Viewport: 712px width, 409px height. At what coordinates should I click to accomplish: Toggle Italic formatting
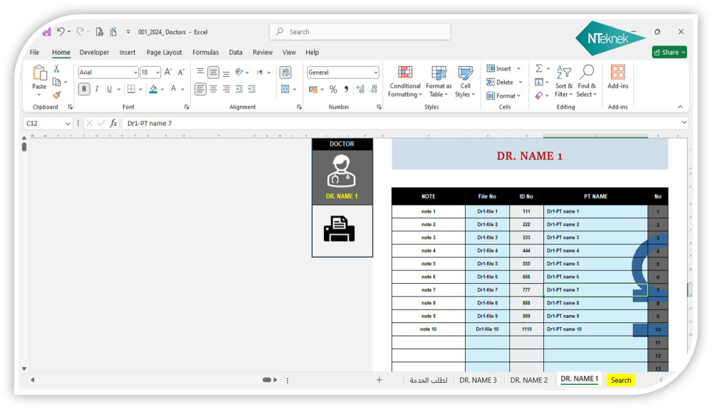(x=97, y=89)
